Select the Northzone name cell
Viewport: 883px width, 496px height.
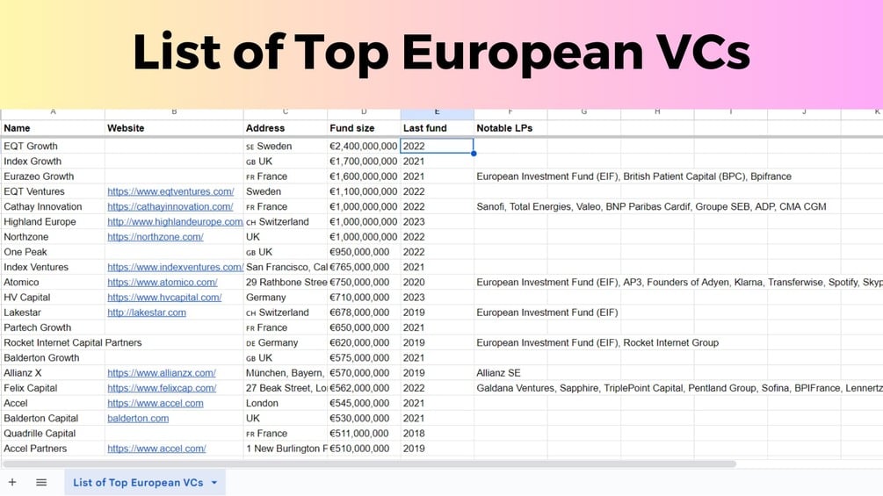tap(53, 237)
